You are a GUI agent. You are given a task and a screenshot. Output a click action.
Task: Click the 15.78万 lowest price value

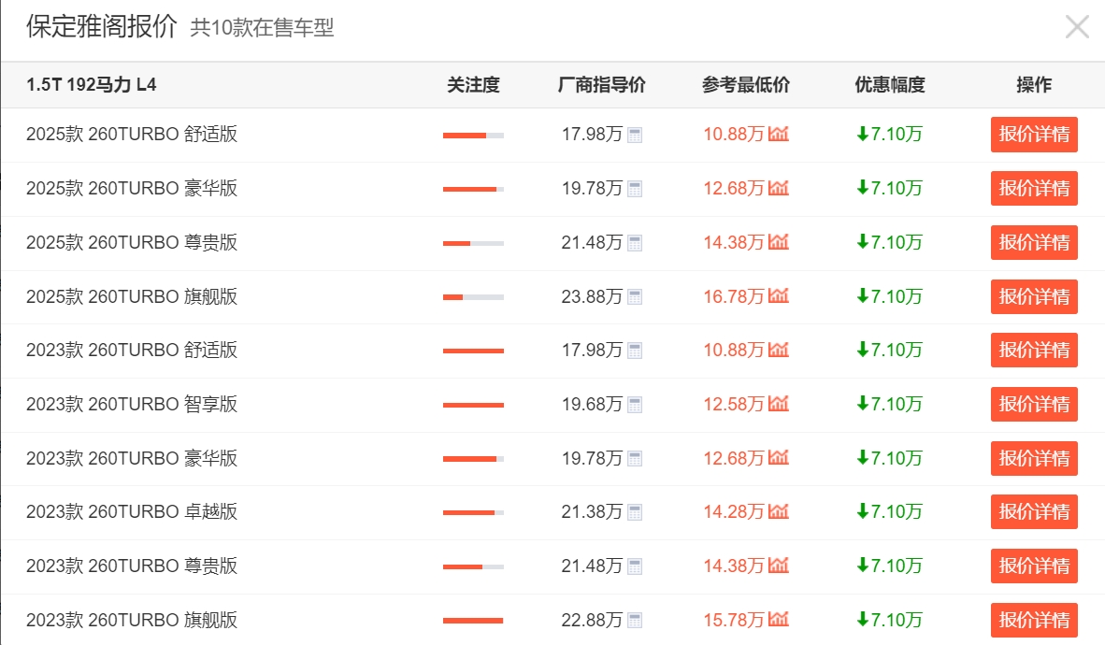(x=734, y=621)
